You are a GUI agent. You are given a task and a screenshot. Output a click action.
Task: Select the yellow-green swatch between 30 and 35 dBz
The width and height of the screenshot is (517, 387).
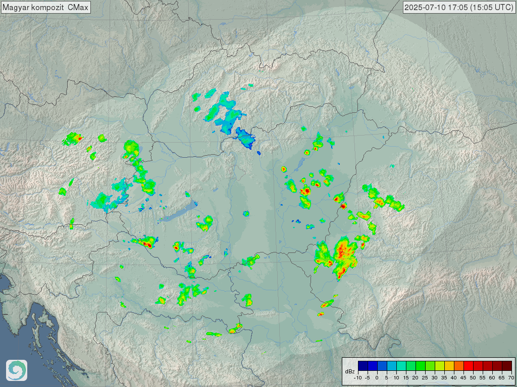(x=440, y=366)
